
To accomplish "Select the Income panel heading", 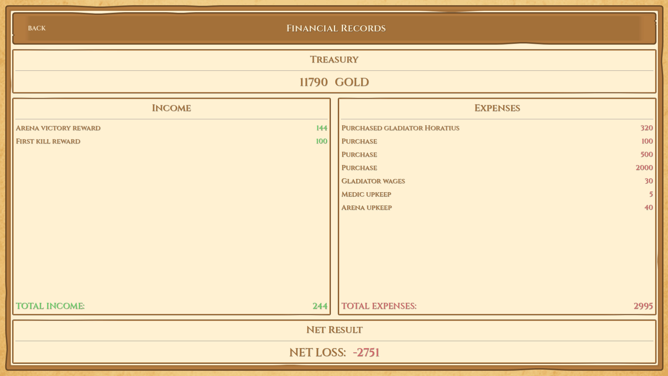I will point(171,108).
